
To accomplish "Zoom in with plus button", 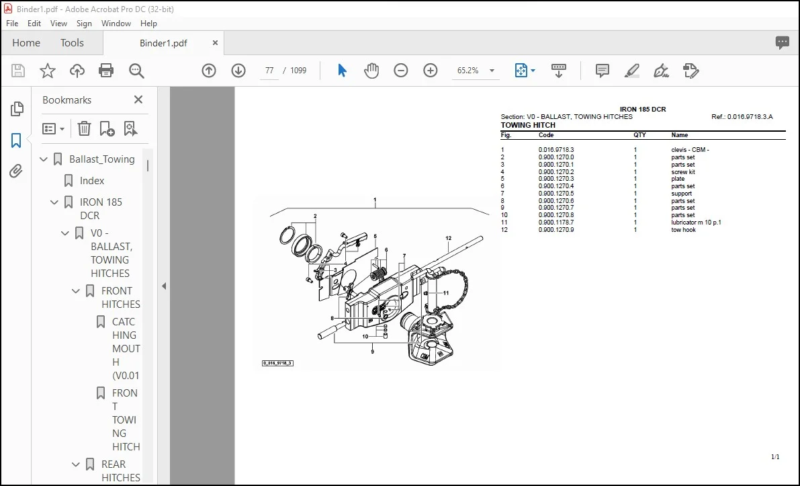I will tap(431, 71).
